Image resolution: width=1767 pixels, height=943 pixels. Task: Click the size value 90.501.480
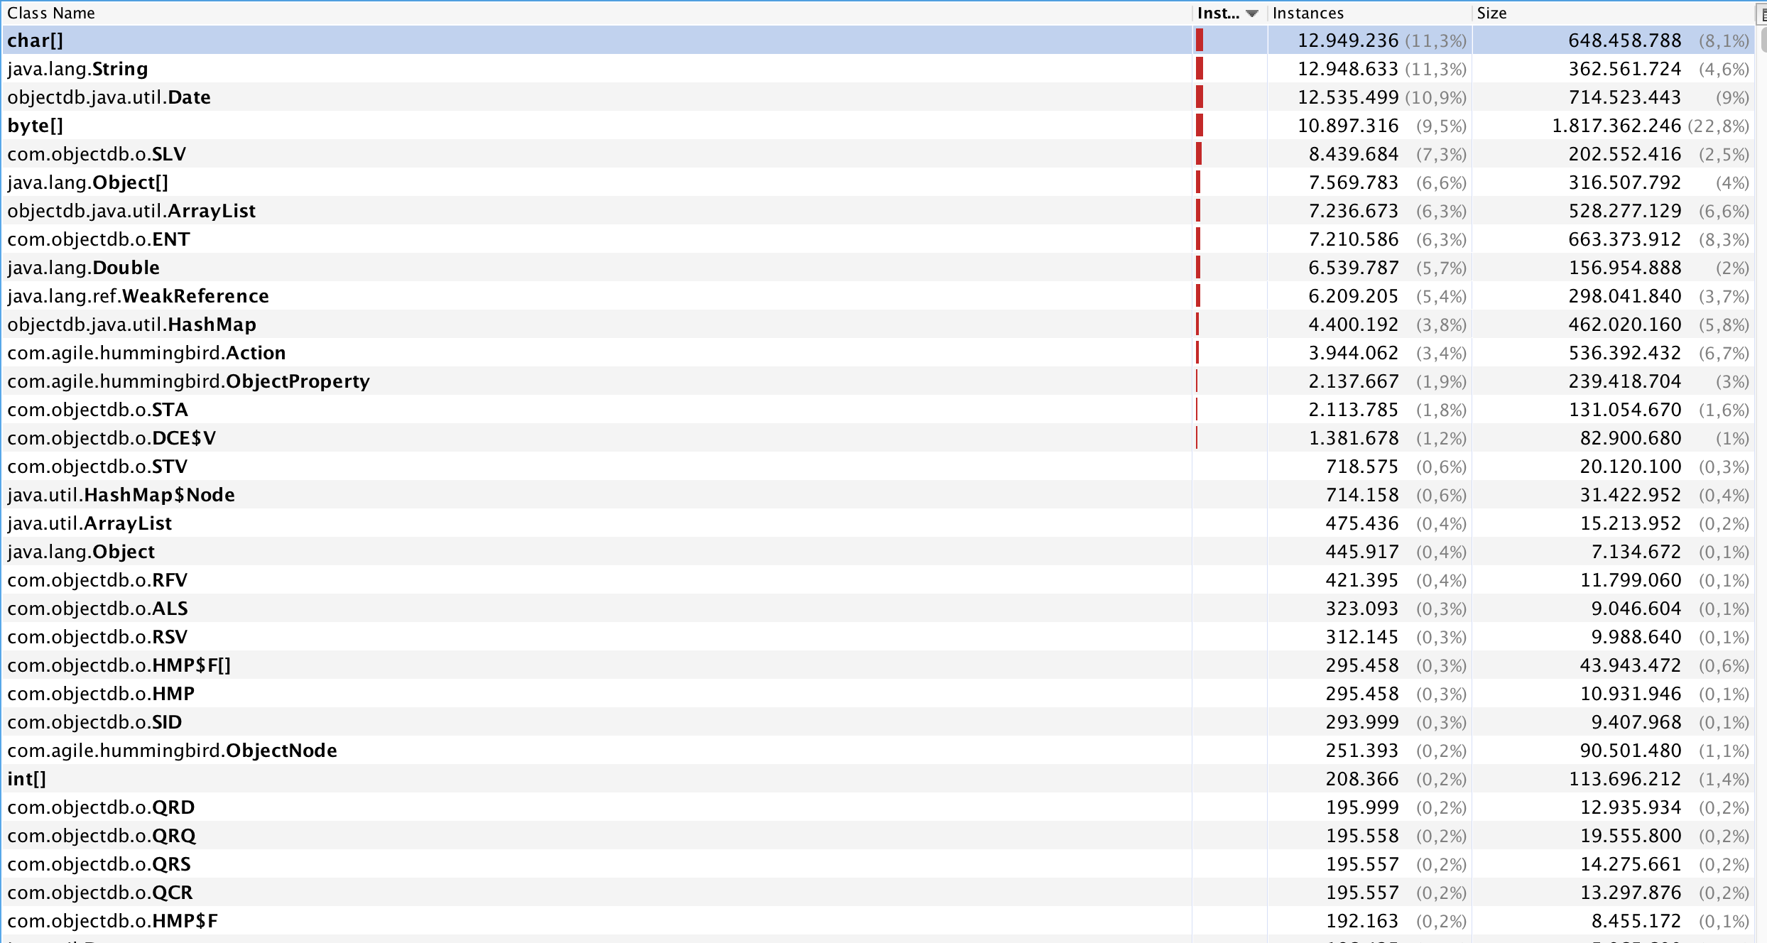1631,751
